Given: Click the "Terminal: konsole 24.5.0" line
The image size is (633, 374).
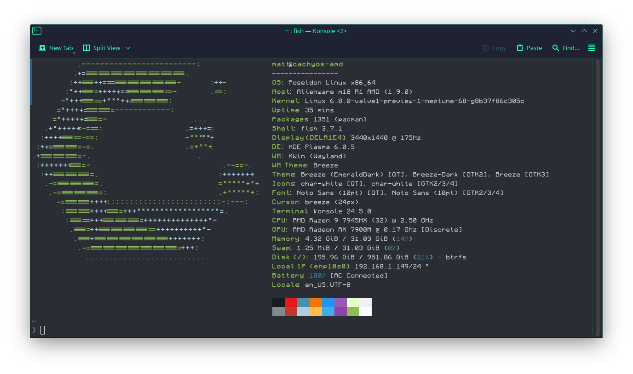Looking at the screenshot, I should click(x=322, y=211).
